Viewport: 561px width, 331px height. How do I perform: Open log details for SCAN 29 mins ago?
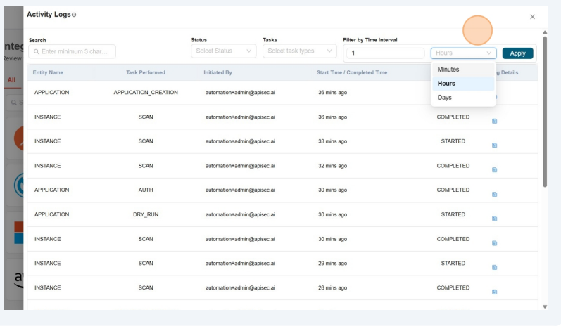(x=494, y=268)
